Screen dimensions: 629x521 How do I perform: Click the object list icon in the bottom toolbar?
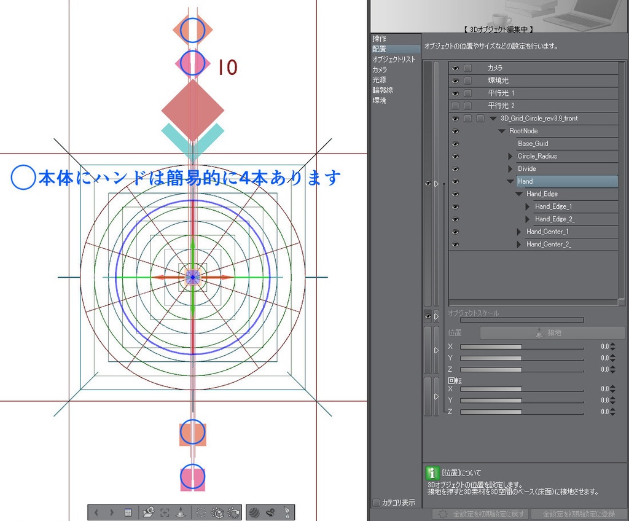coord(127,512)
